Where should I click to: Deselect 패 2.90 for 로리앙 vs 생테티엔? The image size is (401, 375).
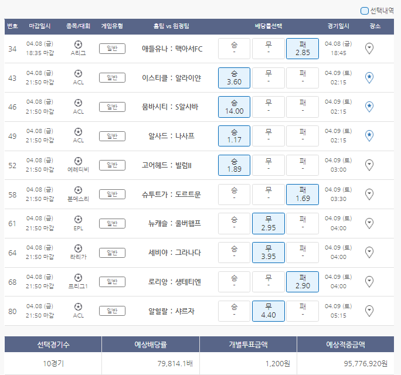coord(303,282)
